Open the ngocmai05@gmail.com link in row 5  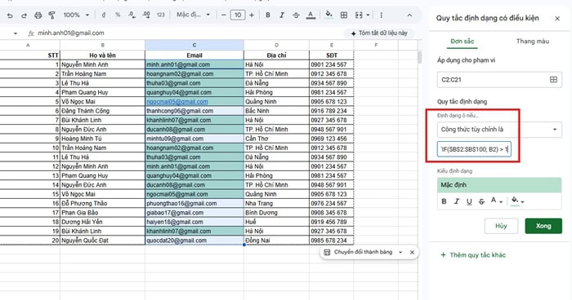pos(177,102)
